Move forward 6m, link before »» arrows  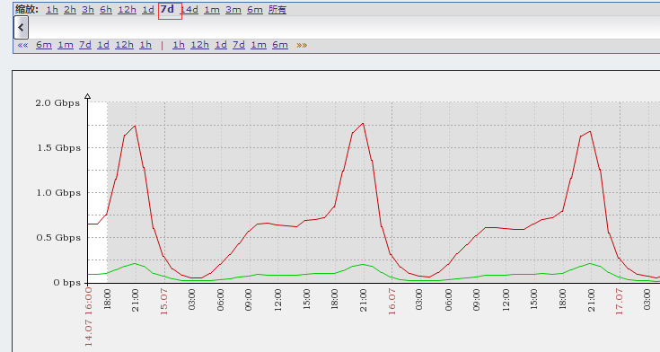point(280,45)
